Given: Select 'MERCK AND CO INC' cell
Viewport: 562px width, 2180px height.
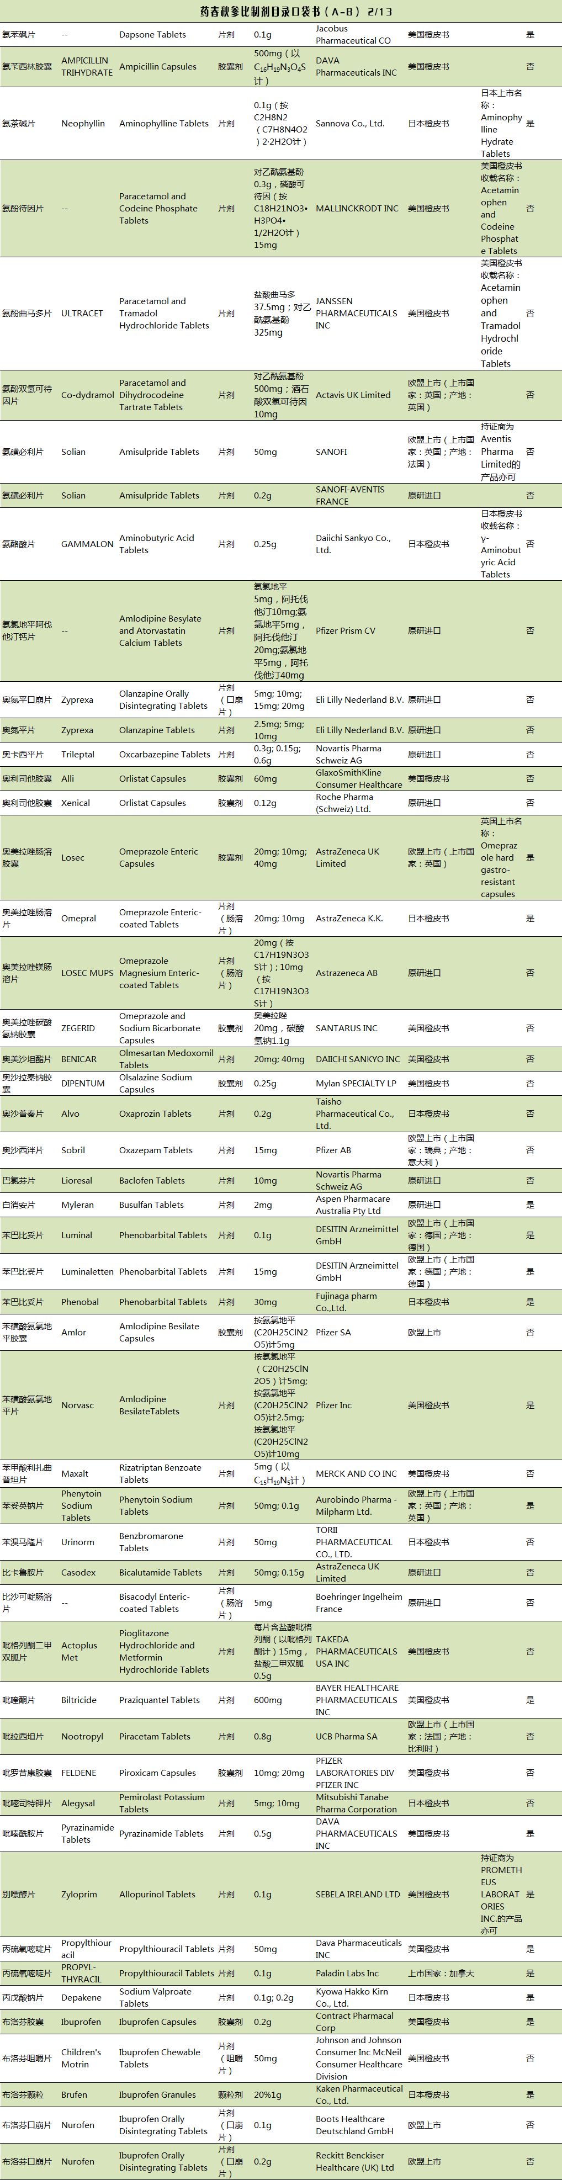Looking at the screenshot, I should coord(356,1473).
